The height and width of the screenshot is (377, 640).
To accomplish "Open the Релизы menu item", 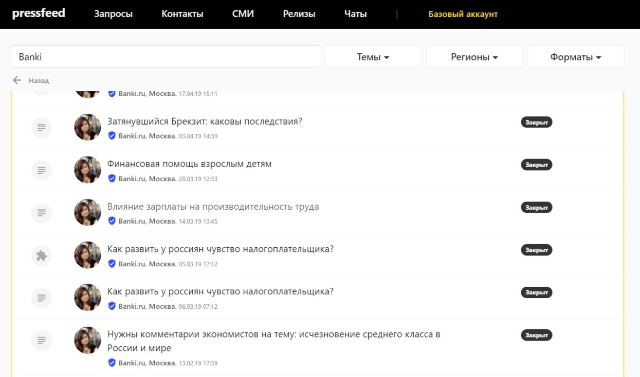I will 299,14.
